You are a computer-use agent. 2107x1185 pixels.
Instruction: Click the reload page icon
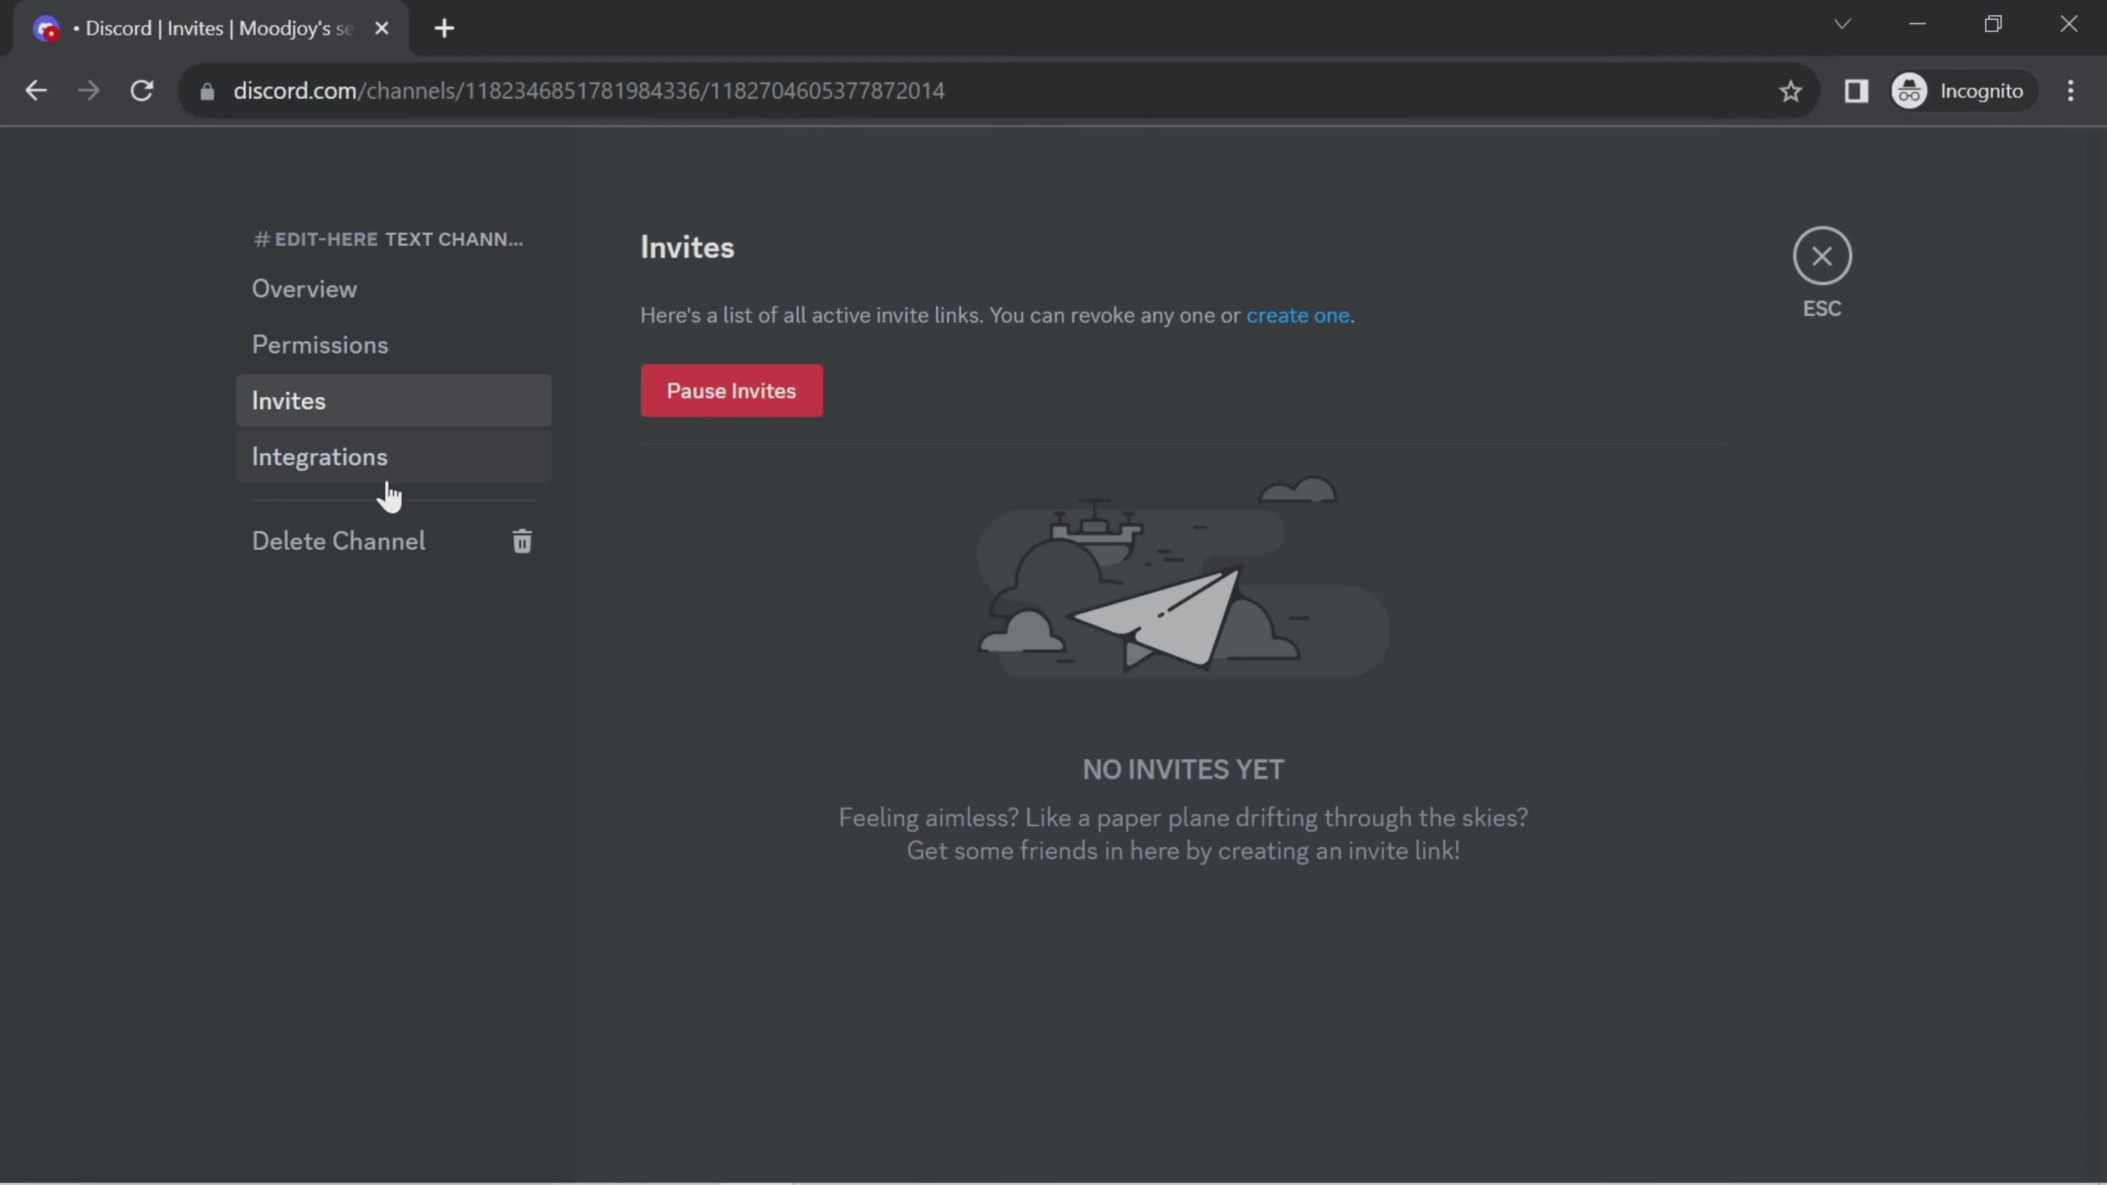point(142,90)
